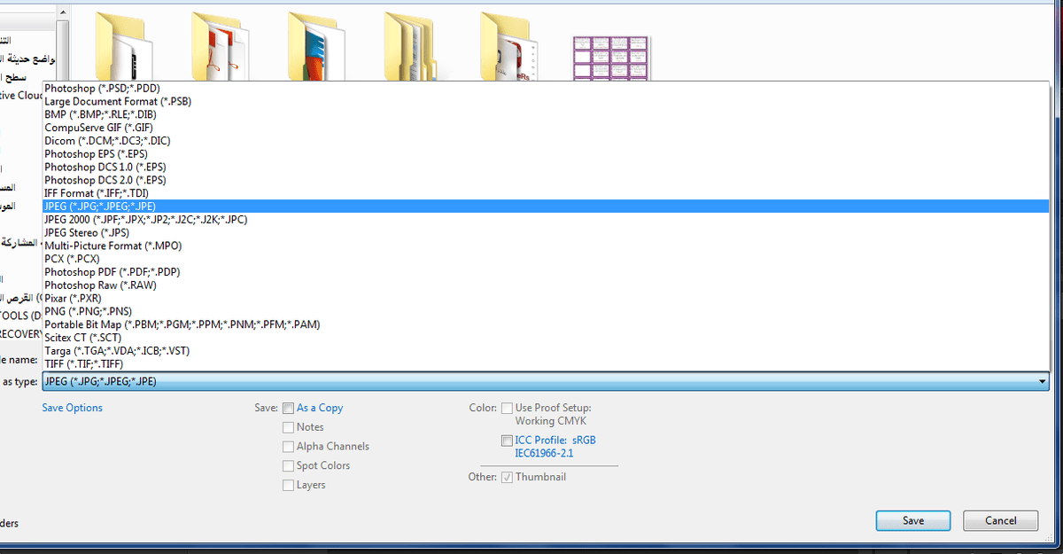Select the purple grid image thumbnail
The height and width of the screenshot is (554, 1063).
612,58
